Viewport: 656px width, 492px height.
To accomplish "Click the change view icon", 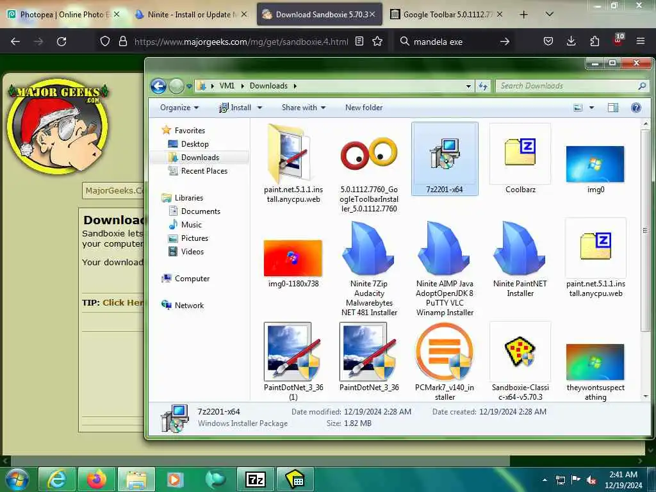I will 578,108.
